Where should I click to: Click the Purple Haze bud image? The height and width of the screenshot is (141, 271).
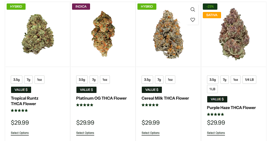coord(234,34)
